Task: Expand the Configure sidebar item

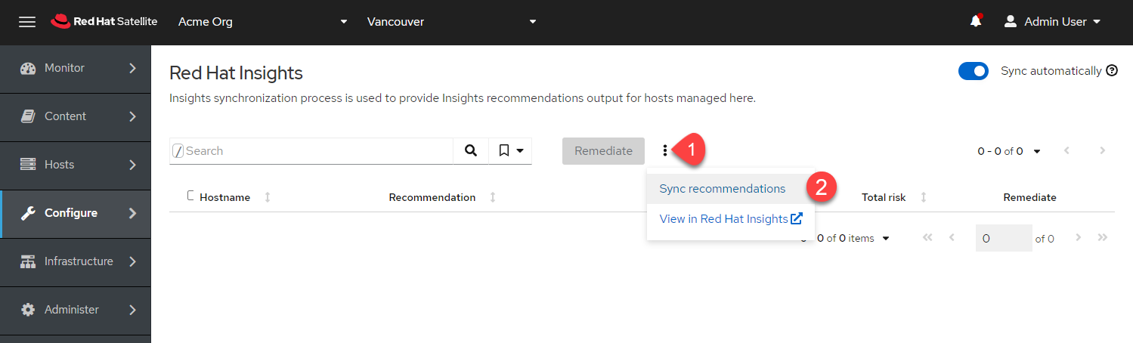Action: pyautogui.click(x=76, y=213)
